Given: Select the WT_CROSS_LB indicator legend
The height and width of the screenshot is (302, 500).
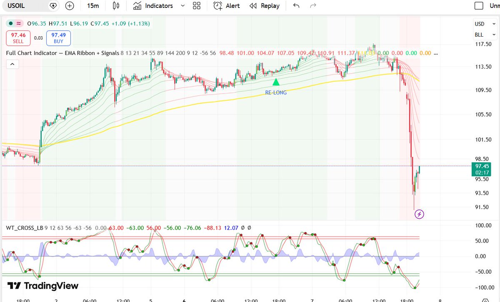Looking at the screenshot, I should pyautogui.click(x=25, y=228).
